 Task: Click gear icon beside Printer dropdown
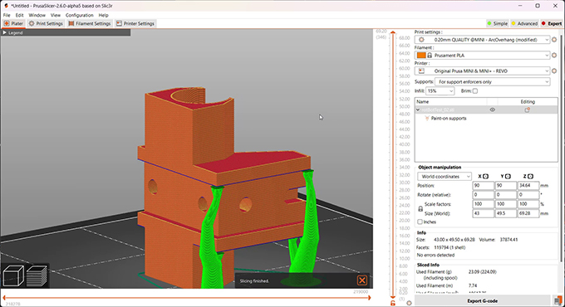(554, 71)
